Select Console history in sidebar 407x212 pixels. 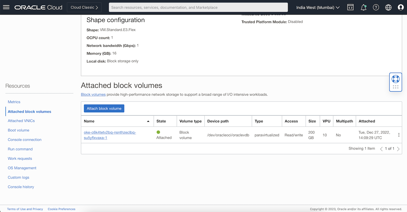(21, 187)
